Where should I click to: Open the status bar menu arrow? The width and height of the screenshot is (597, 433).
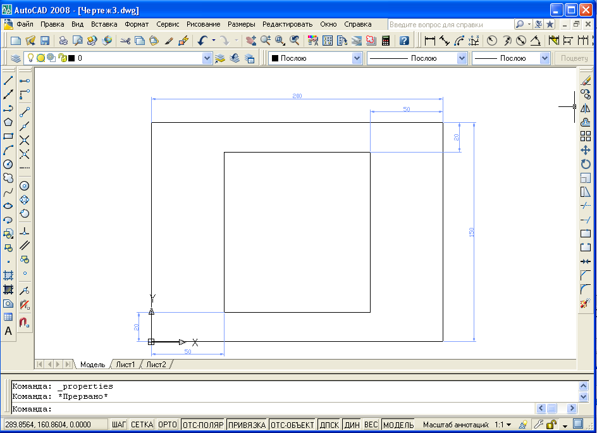tap(565, 425)
